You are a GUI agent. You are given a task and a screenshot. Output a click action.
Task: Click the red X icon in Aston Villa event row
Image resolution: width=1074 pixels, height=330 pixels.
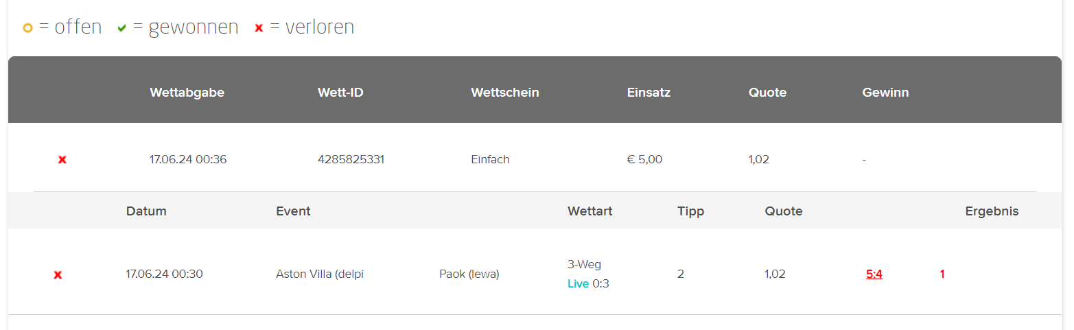click(58, 275)
